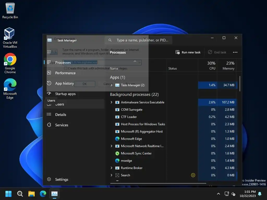Switch to the Performance tab
The width and height of the screenshot is (267, 200).
[x=74, y=73]
